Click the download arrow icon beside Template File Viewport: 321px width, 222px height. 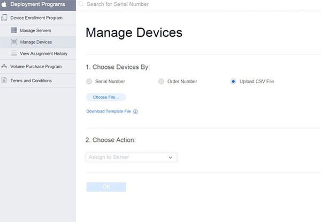[135, 112]
